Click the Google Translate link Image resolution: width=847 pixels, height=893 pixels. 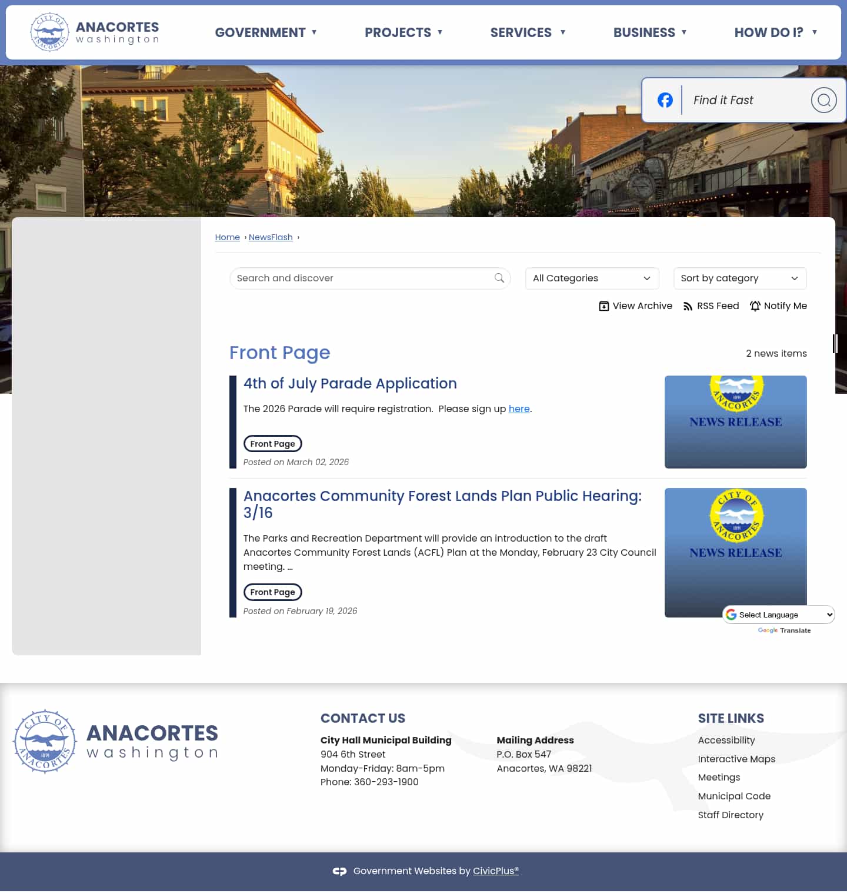click(x=784, y=630)
